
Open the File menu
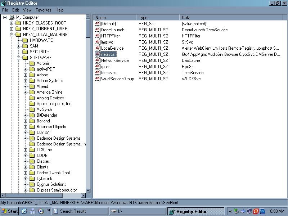click(5, 10)
